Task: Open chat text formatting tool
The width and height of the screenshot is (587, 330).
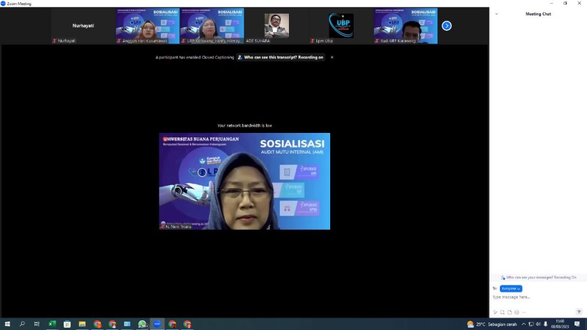Action: coord(495,312)
